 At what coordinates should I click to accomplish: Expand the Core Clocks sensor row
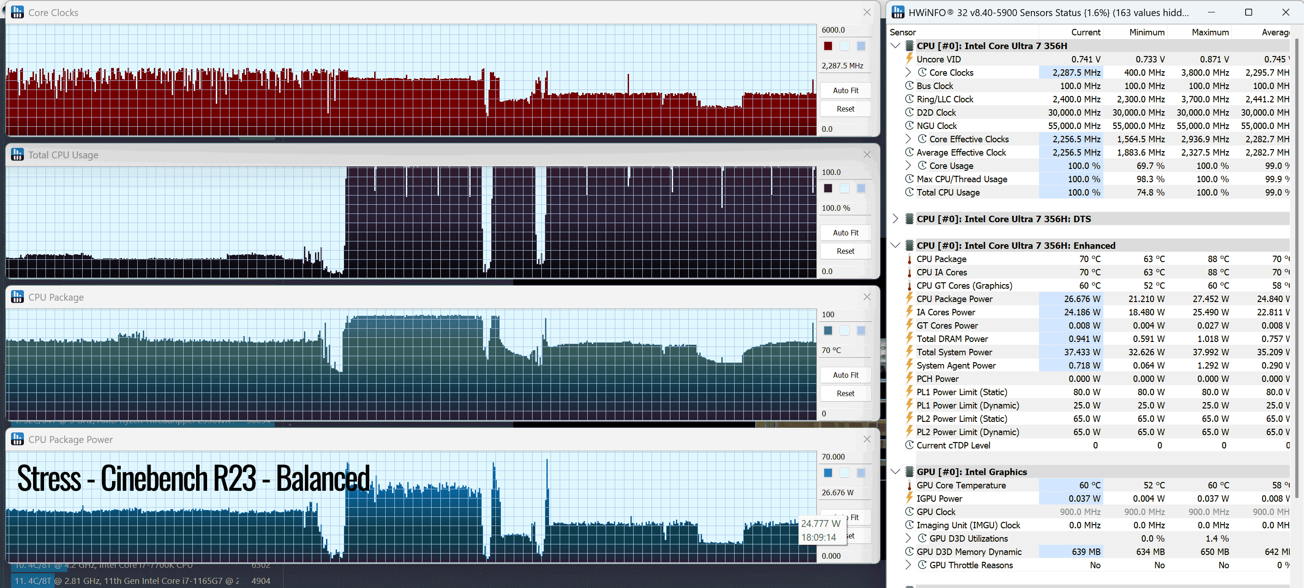pyautogui.click(x=908, y=73)
